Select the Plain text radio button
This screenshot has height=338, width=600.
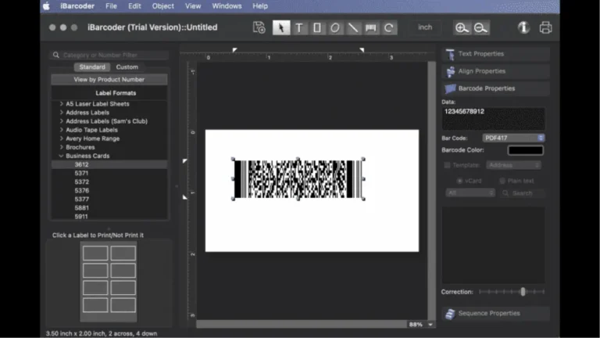coord(502,181)
